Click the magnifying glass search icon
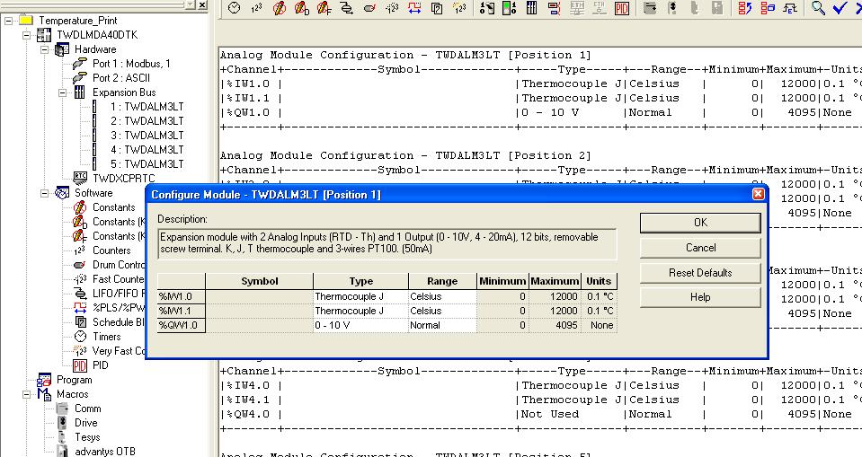The height and width of the screenshot is (457, 862). pos(818,8)
